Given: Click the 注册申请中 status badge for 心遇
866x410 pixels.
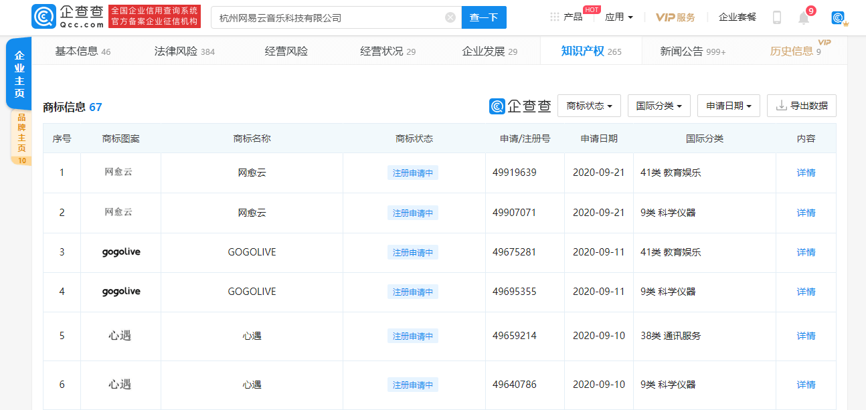Looking at the screenshot, I should pos(412,336).
